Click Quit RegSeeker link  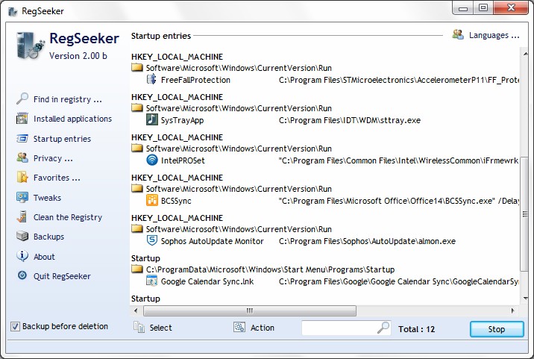(x=62, y=276)
